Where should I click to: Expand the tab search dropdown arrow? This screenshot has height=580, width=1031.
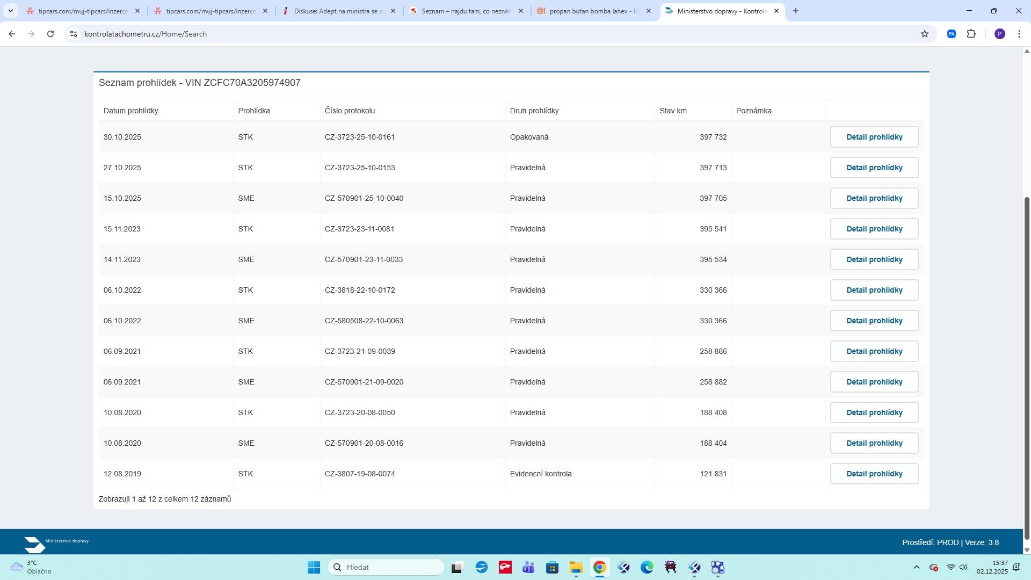(x=10, y=11)
